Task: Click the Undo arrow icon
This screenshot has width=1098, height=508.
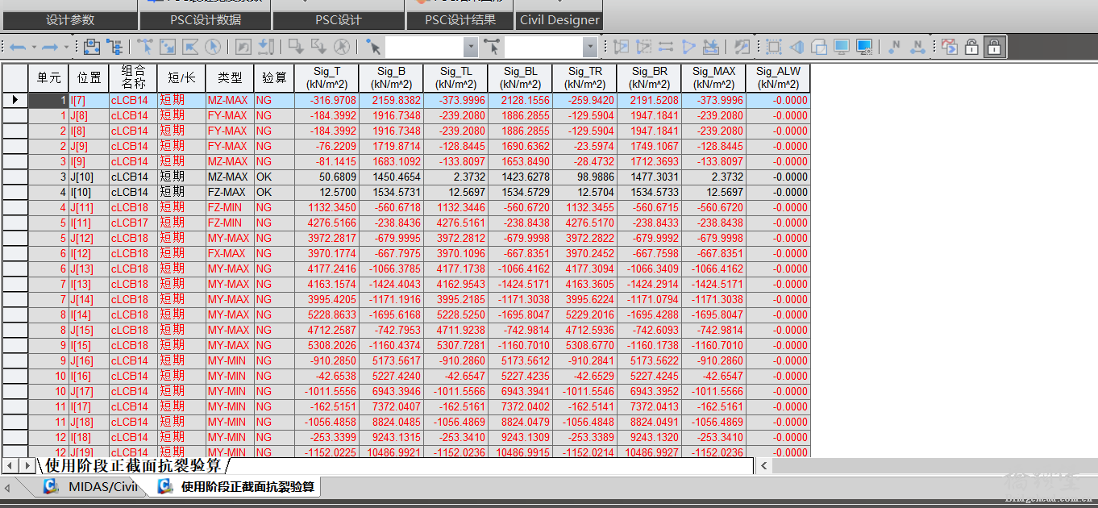Action: click(x=19, y=48)
